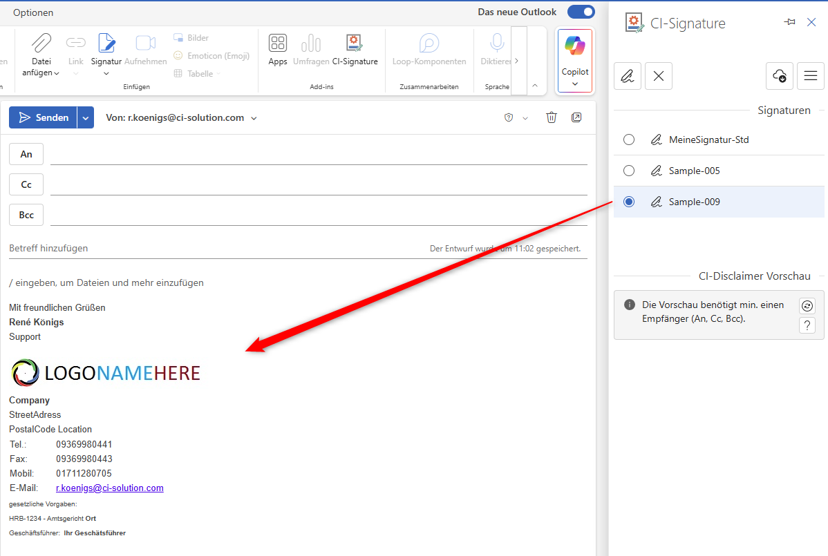Open the Optionen ribbon tab
The height and width of the screenshot is (556, 828).
pos(33,12)
